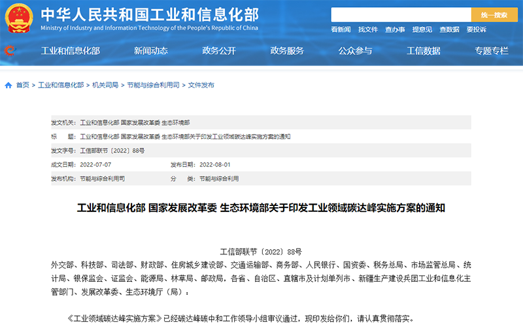Select the 发文机关 row text
Screen dimensions: 523x325
tap(135, 123)
